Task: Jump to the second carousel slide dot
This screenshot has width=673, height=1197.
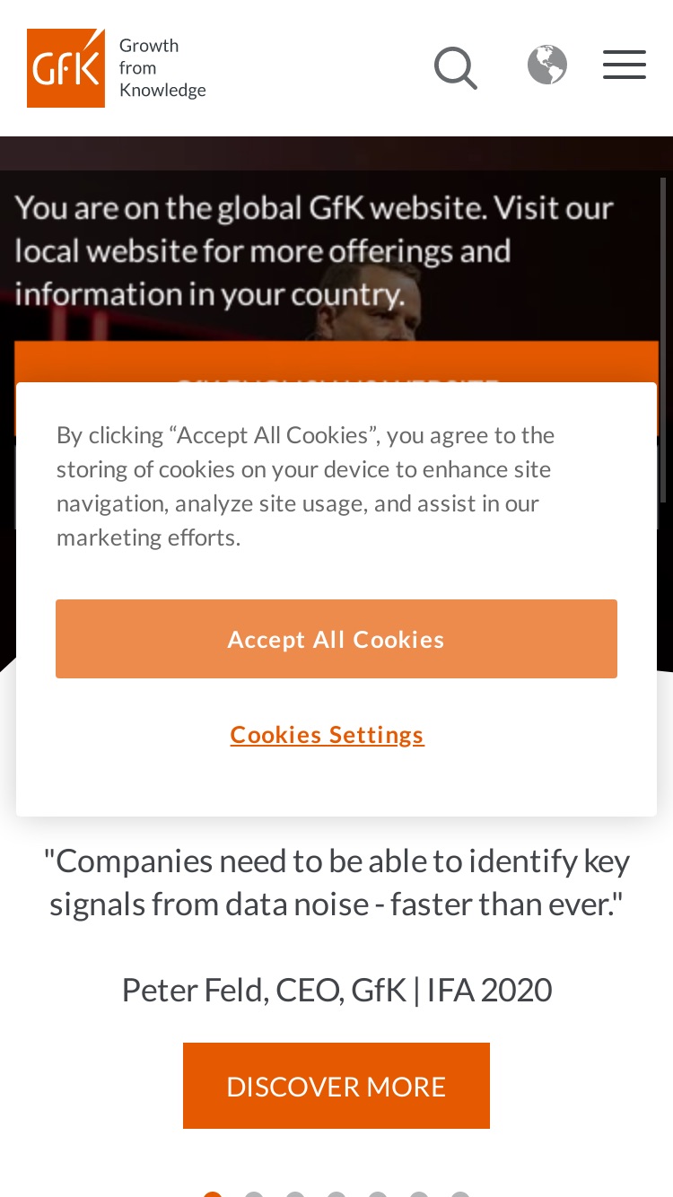Action: (x=254, y=1193)
